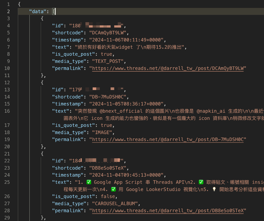
Task: Click the opening bracket after "data"
Action: 54,11
